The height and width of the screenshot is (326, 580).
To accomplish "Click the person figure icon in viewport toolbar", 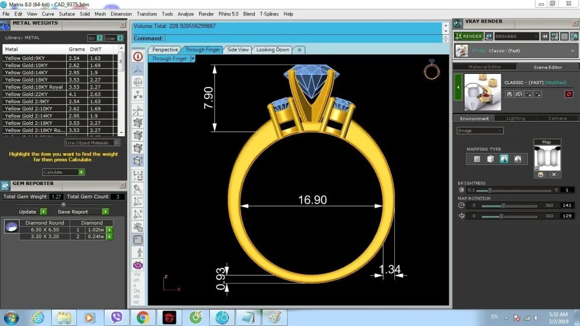I will click(138, 252).
